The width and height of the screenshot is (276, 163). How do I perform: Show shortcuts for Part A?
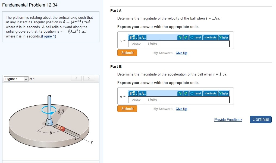(x=210, y=37)
